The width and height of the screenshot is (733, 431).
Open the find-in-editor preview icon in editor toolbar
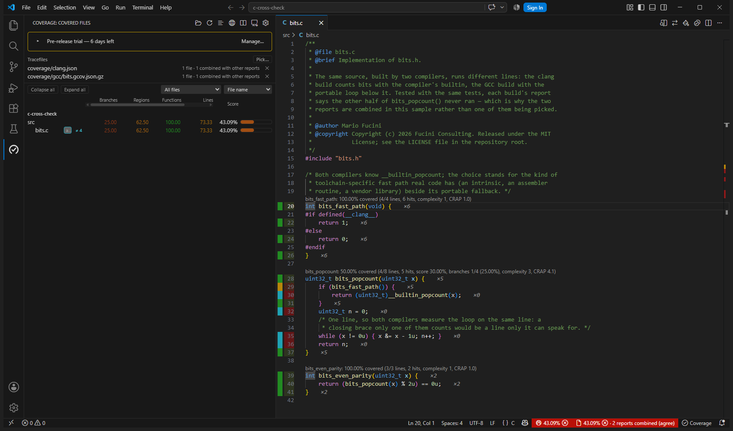coord(664,23)
